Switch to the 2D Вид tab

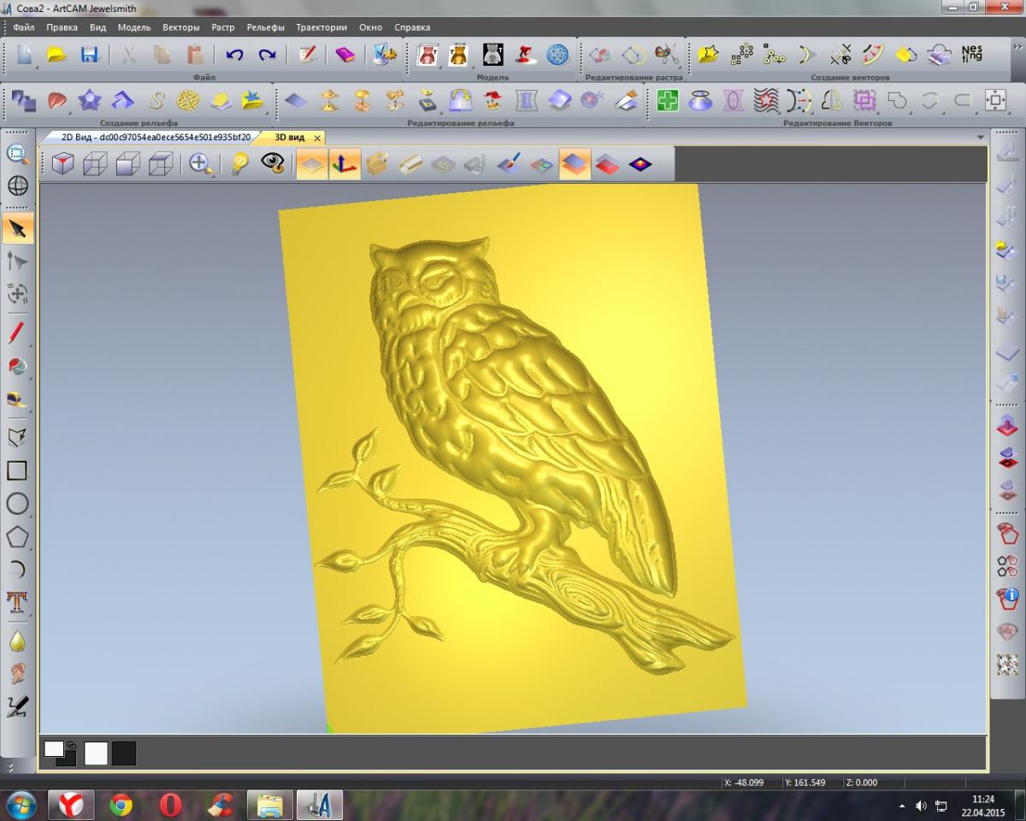coord(156,137)
